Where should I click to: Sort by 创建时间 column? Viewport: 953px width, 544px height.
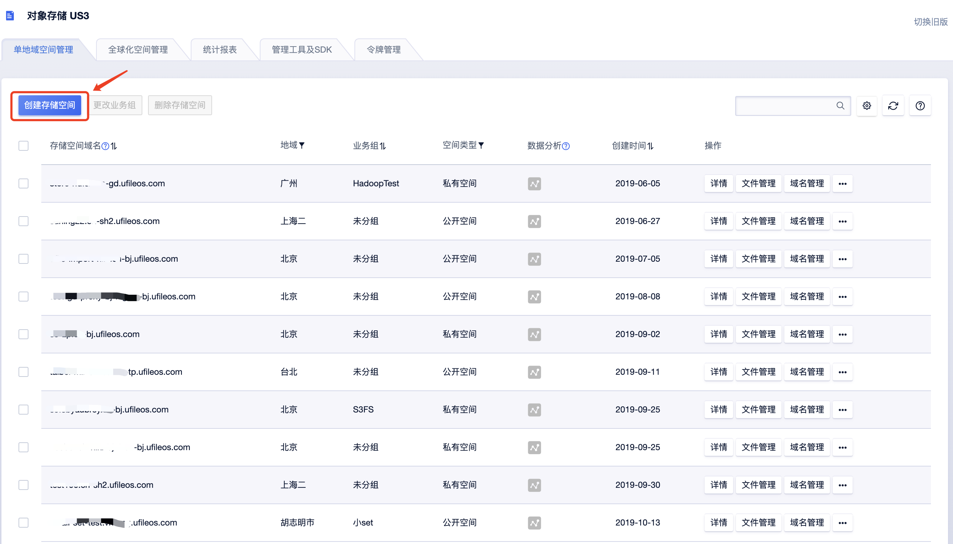point(650,146)
